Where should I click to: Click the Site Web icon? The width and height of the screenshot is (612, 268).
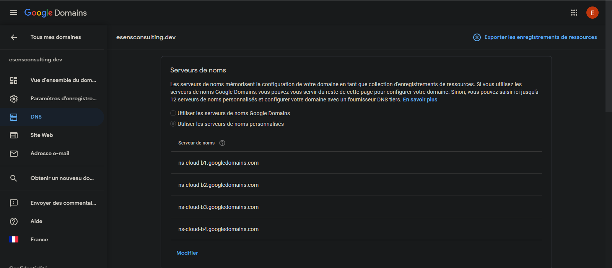click(14, 135)
